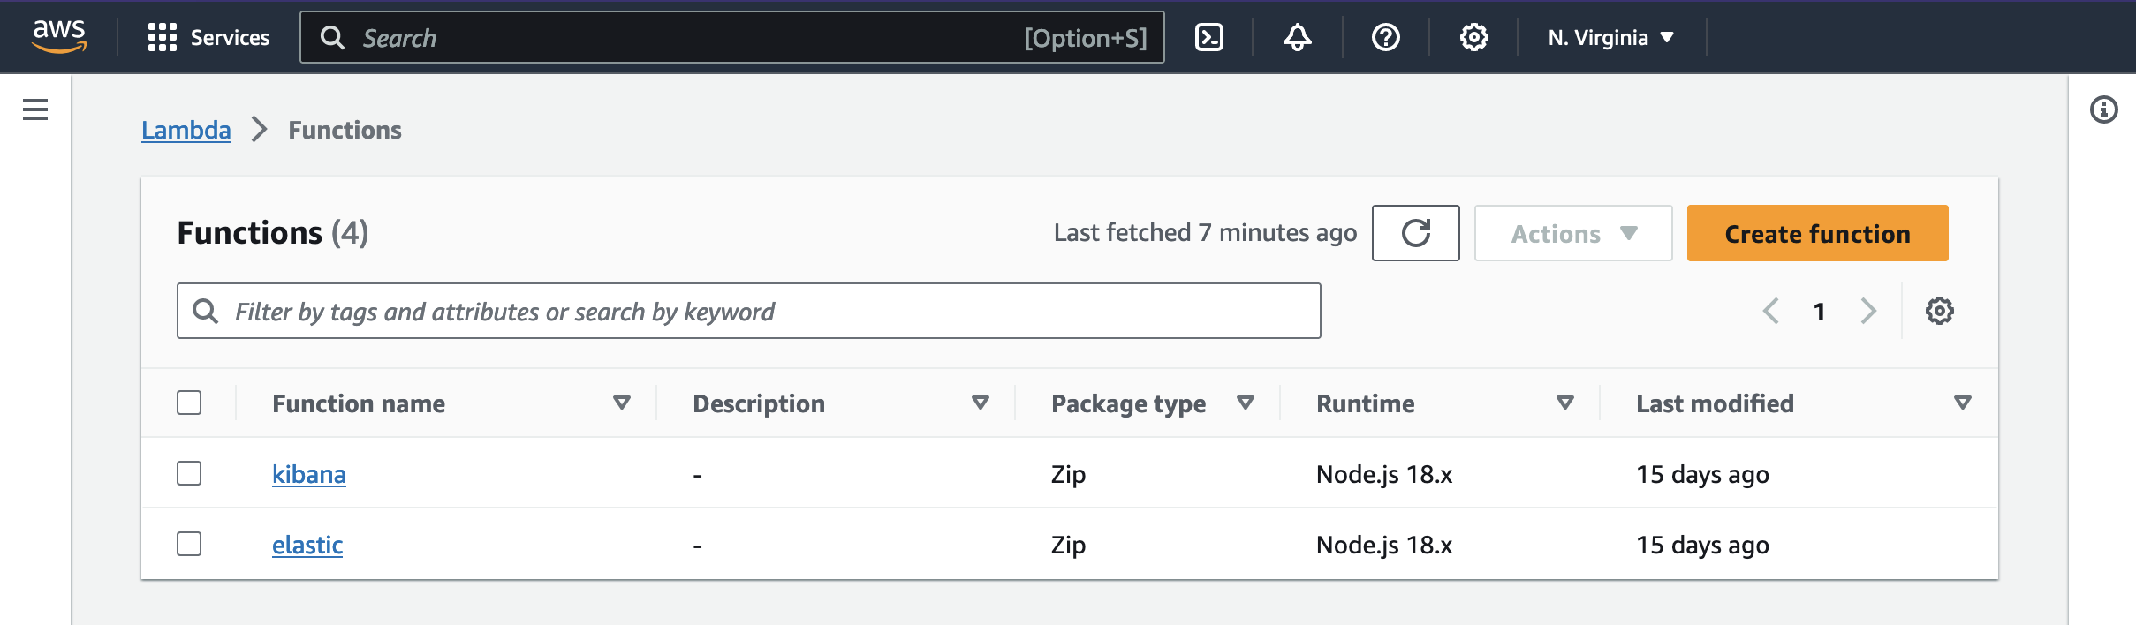Viewport: 2136px width, 625px height.
Task: Go to the previous page of functions
Action: coord(1770,311)
